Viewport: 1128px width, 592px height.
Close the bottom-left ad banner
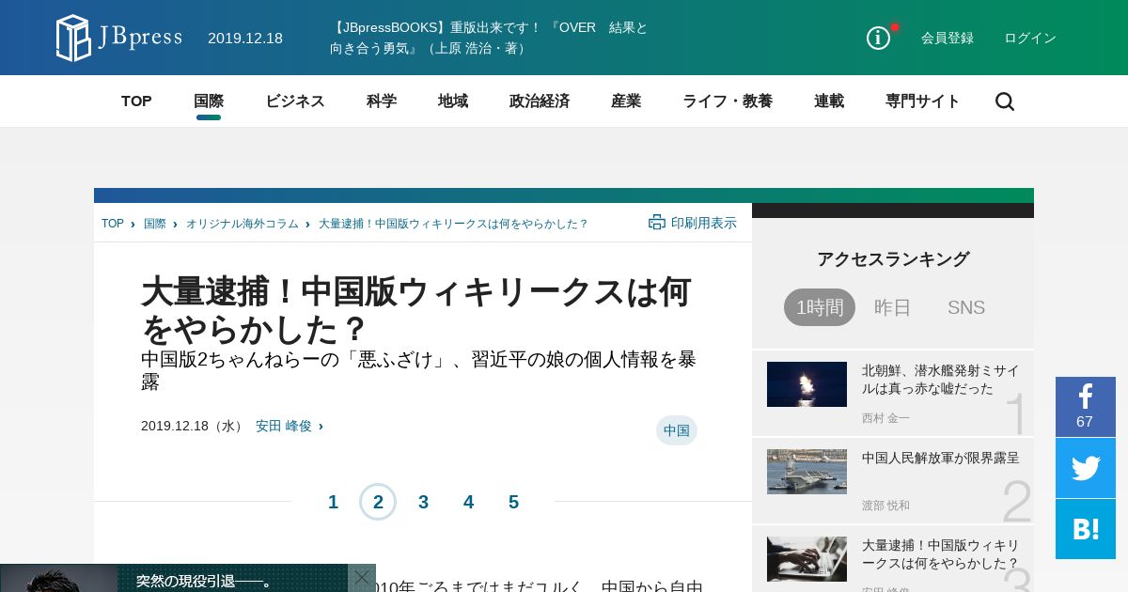tap(362, 577)
